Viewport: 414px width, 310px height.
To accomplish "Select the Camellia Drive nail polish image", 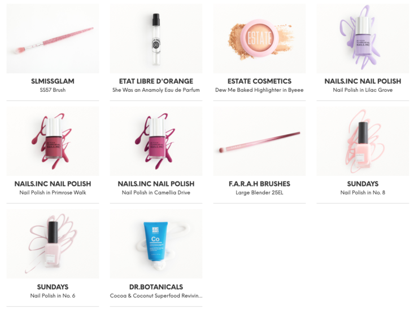I will (x=156, y=141).
